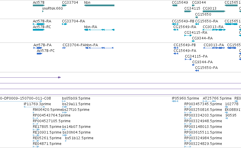Click the CG34115-RA transcript arrow

point(188,35)
